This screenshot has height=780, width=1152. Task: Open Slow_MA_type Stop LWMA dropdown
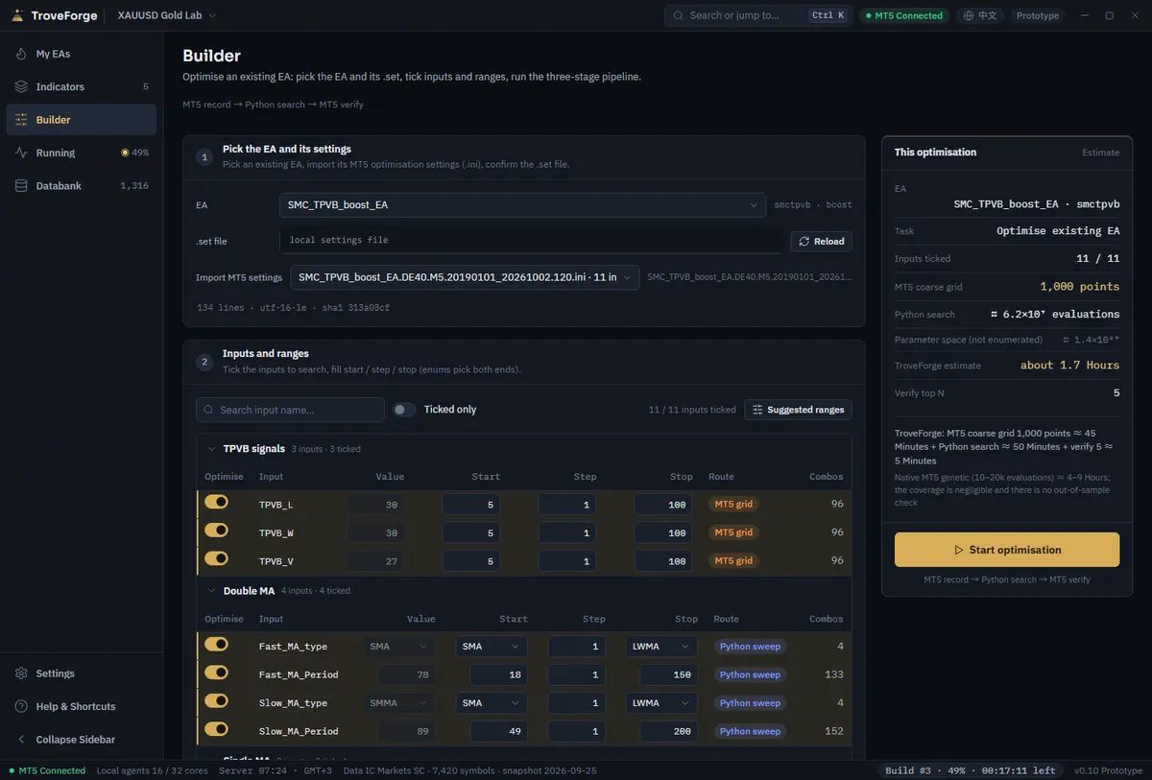coord(661,703)
